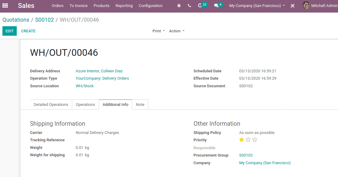Switch to the Operations tab

85,105
